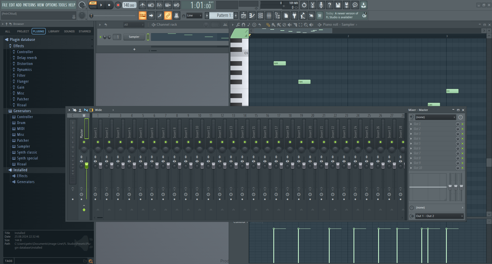Click the shopping cart content library icon
Image resolution: width=492 pixels, height=264 pixels.
point(320,16)
